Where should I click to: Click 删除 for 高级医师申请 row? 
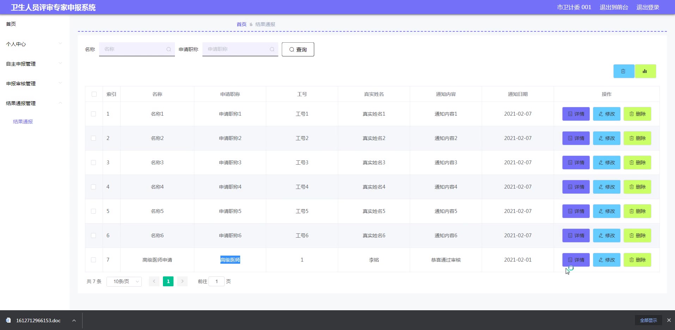(x=637, y=260)
